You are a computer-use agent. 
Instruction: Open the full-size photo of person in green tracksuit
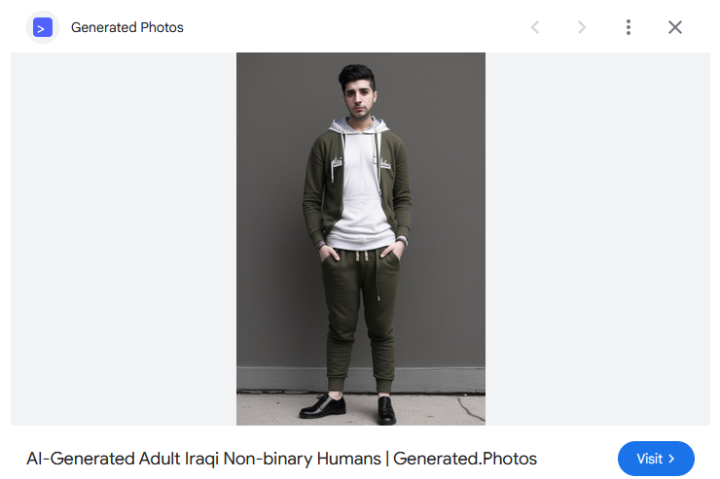pos(360,239)
